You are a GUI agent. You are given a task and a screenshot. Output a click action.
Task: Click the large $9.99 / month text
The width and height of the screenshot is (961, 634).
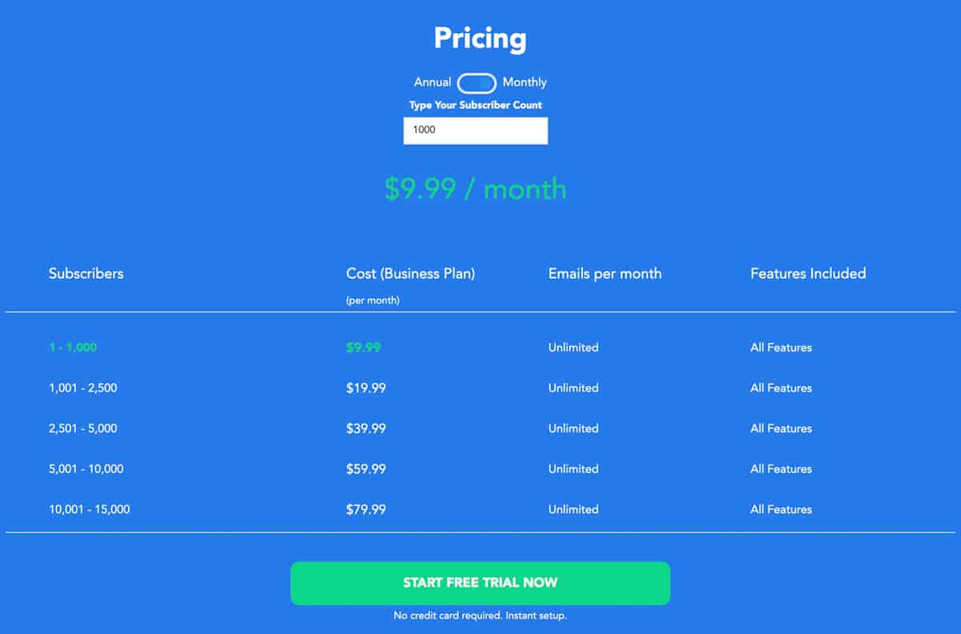(x=476, y=190)
